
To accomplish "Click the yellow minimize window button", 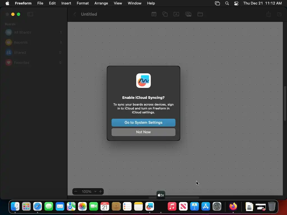I will pyautogui.click(x=13, y=14).
